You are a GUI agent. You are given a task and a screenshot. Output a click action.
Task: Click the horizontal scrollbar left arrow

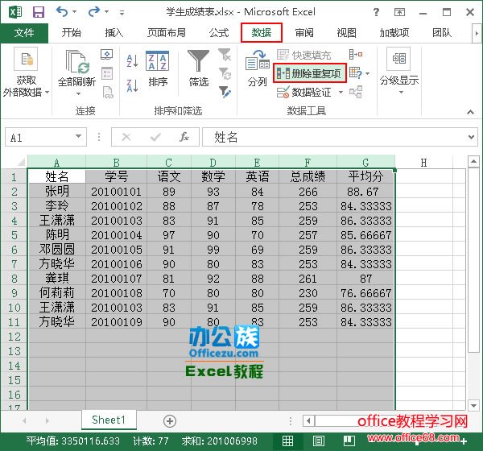tap(308, 420)
